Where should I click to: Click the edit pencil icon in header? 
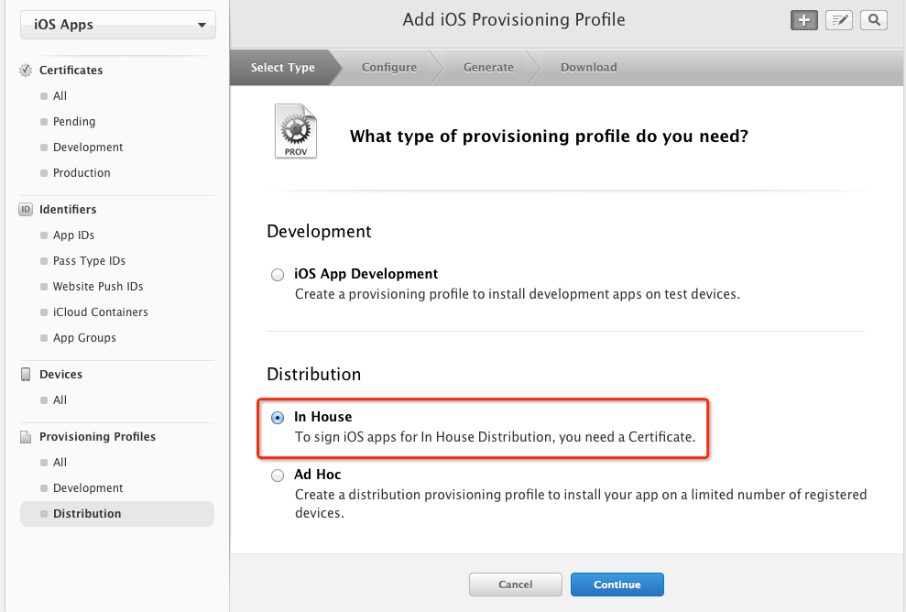click(x=838, y=20)
